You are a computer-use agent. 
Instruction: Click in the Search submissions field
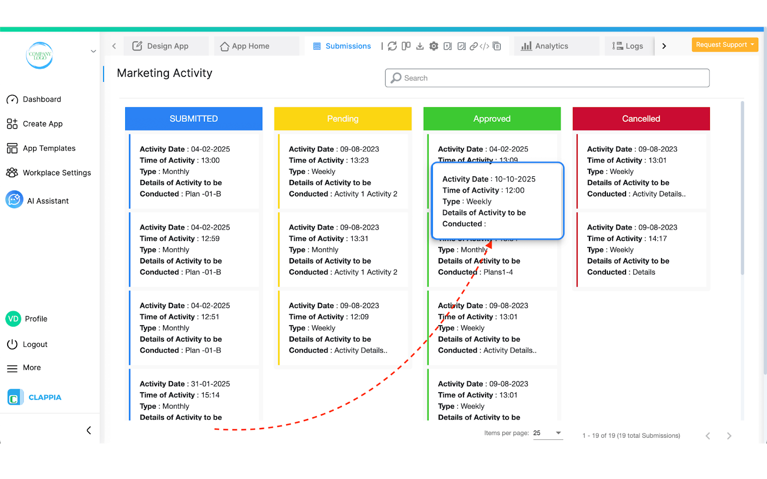tap(547, 78)
